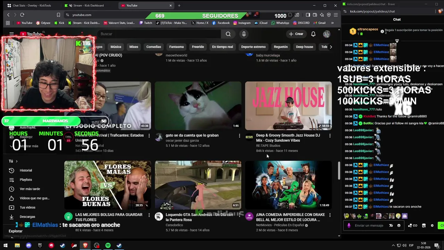Open more options for gato se da cuenta video

coord(239,136)
